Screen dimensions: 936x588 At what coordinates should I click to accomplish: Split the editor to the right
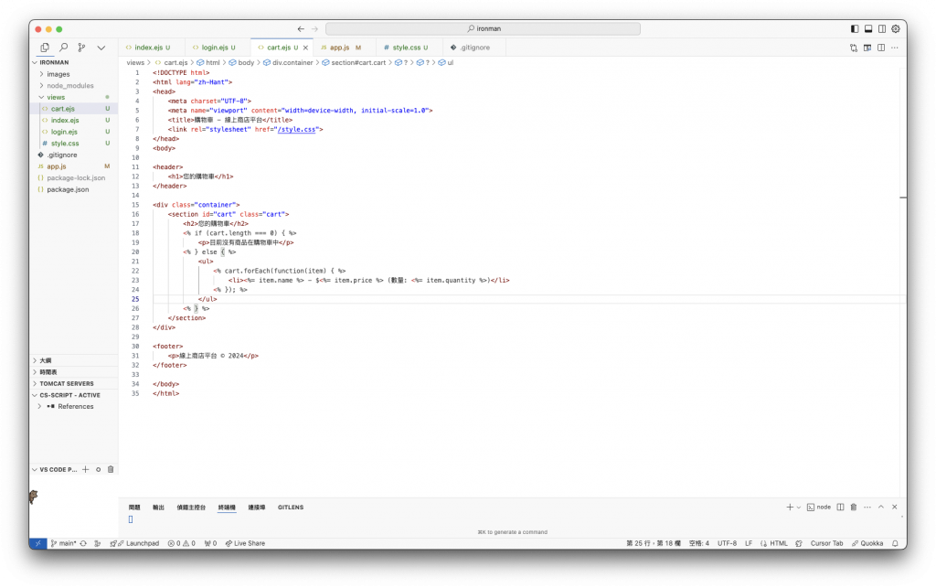click(x=881, y=48)
